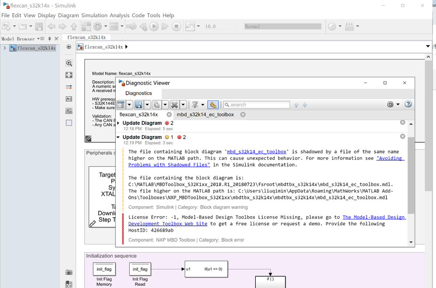Open the Code menu

[138, 15]
